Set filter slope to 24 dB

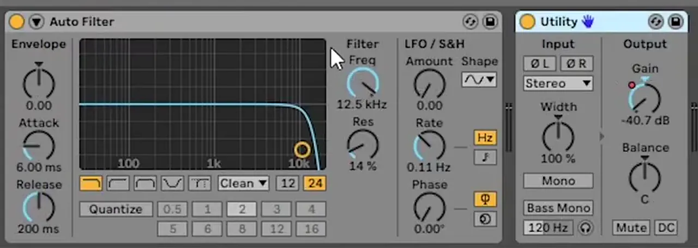(315, 183)
